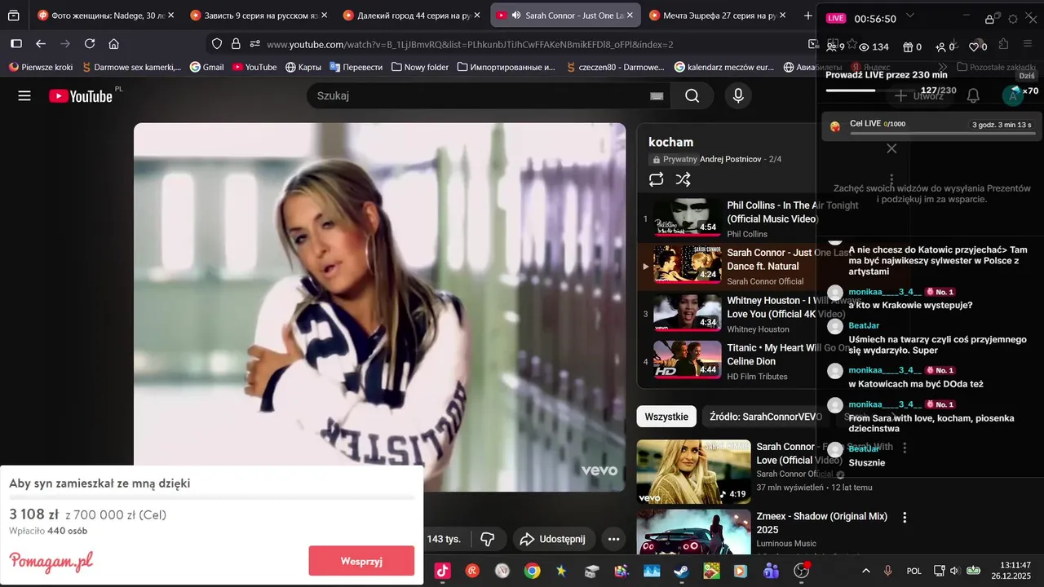Click the Cel LIVE 0/1000 goal progress bar
This screenshot has height=587, width=1044.
click(x=941, y=133)
